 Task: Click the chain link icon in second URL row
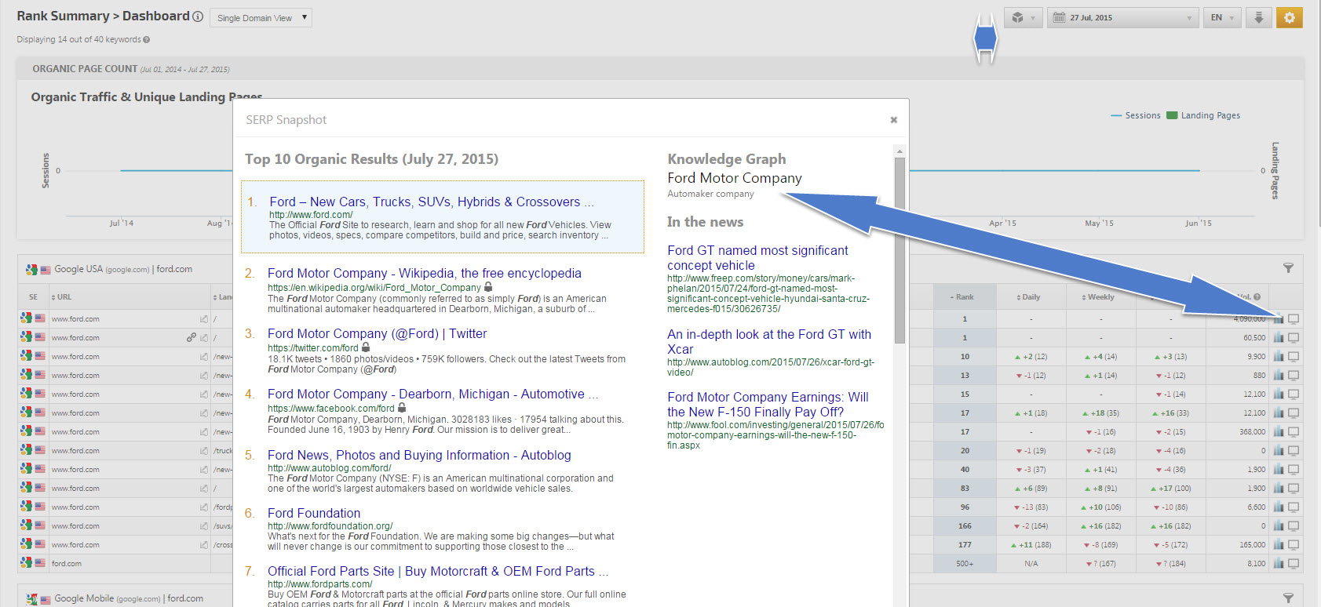click(x=191, y=338)
